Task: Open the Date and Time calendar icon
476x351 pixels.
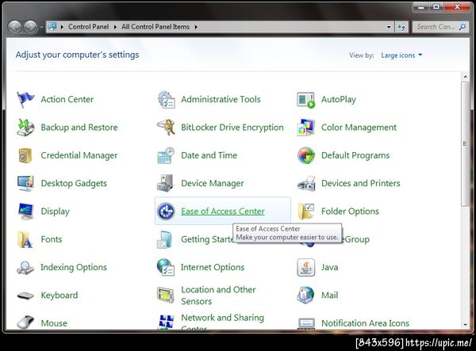Action: click(166, 155)
